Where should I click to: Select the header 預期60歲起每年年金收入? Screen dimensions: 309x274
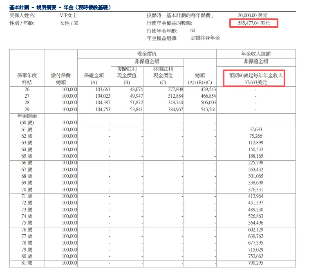tap(255, 76)
